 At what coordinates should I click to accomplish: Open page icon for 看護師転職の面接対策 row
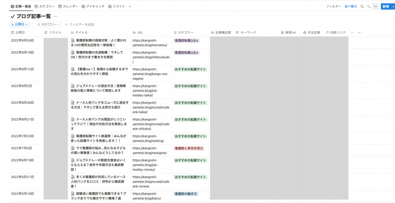tap(73, 40)
